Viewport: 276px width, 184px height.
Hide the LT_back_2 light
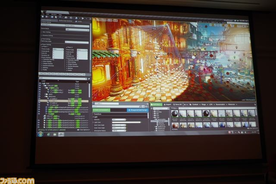click(x=40, y=99)
